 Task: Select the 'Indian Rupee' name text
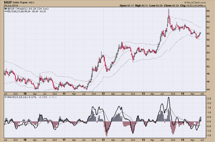click(x=20, y=3)
